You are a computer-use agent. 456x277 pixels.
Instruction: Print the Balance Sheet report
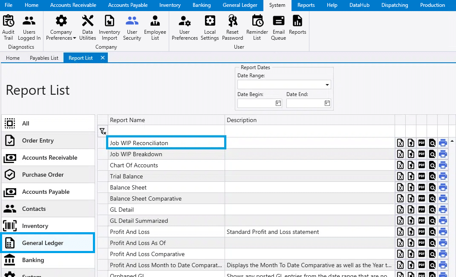443,187
